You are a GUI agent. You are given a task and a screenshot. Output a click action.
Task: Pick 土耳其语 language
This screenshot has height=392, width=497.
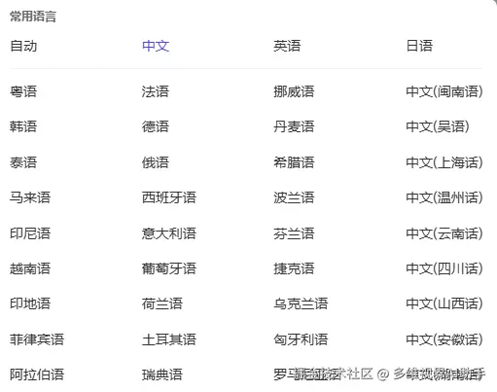tap(169, 339)
